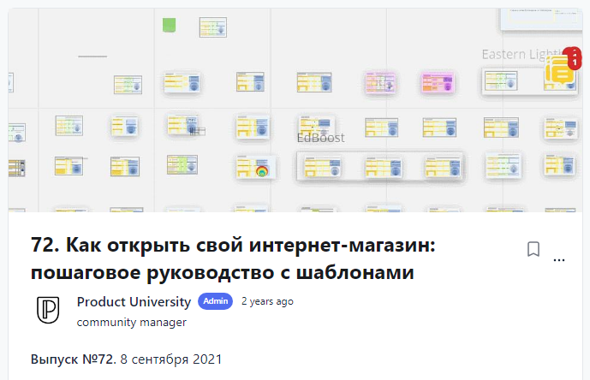The image size is (590, 380).
Task: Click the Admin badge
Action: [216, 301]
